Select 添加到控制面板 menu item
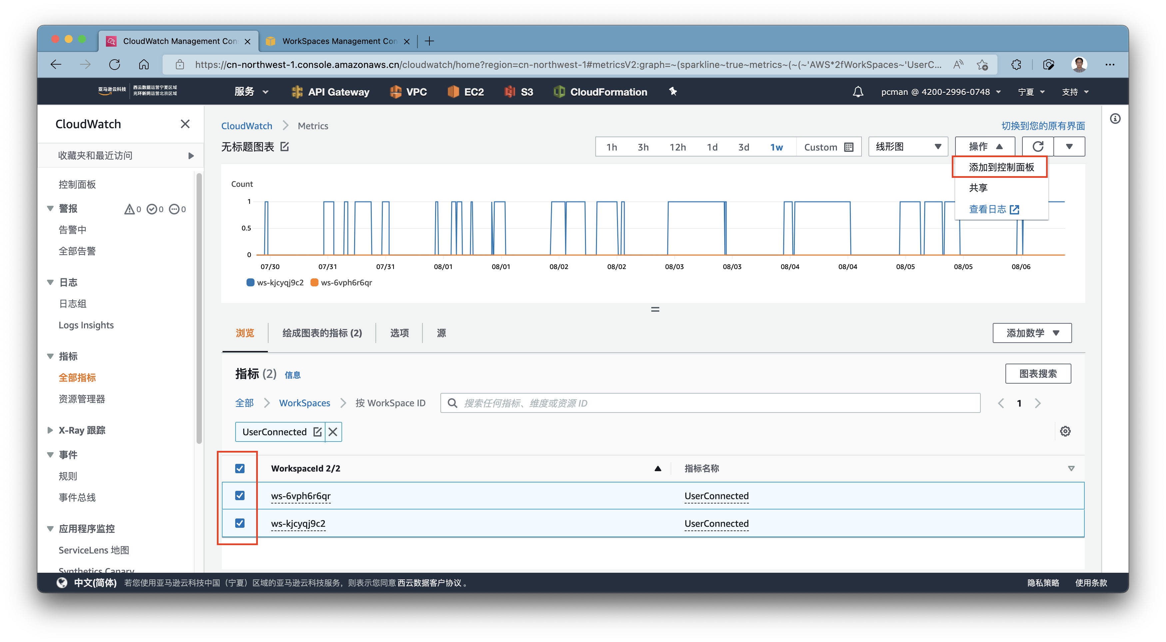 coord(1001,167)
